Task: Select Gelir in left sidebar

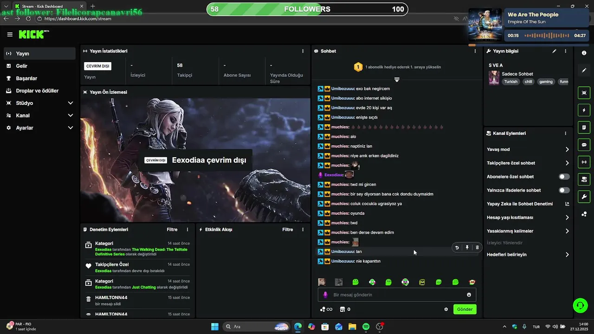Action: [39, 66]
